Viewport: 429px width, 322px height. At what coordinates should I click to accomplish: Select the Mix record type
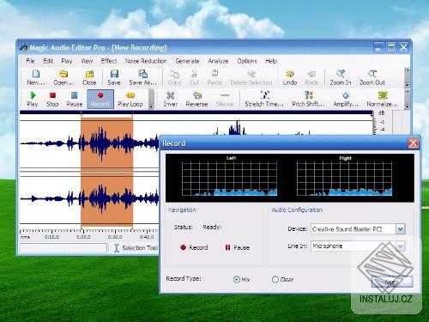coord(237,279)
